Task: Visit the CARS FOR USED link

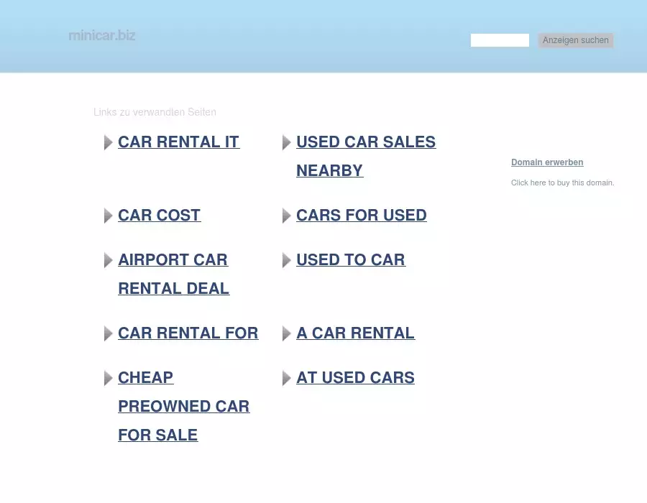Action: click(x=361, y=216)
